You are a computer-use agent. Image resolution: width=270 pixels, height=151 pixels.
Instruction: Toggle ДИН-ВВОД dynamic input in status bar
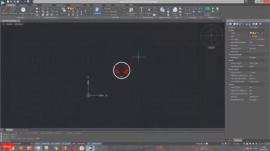(81, 143)
